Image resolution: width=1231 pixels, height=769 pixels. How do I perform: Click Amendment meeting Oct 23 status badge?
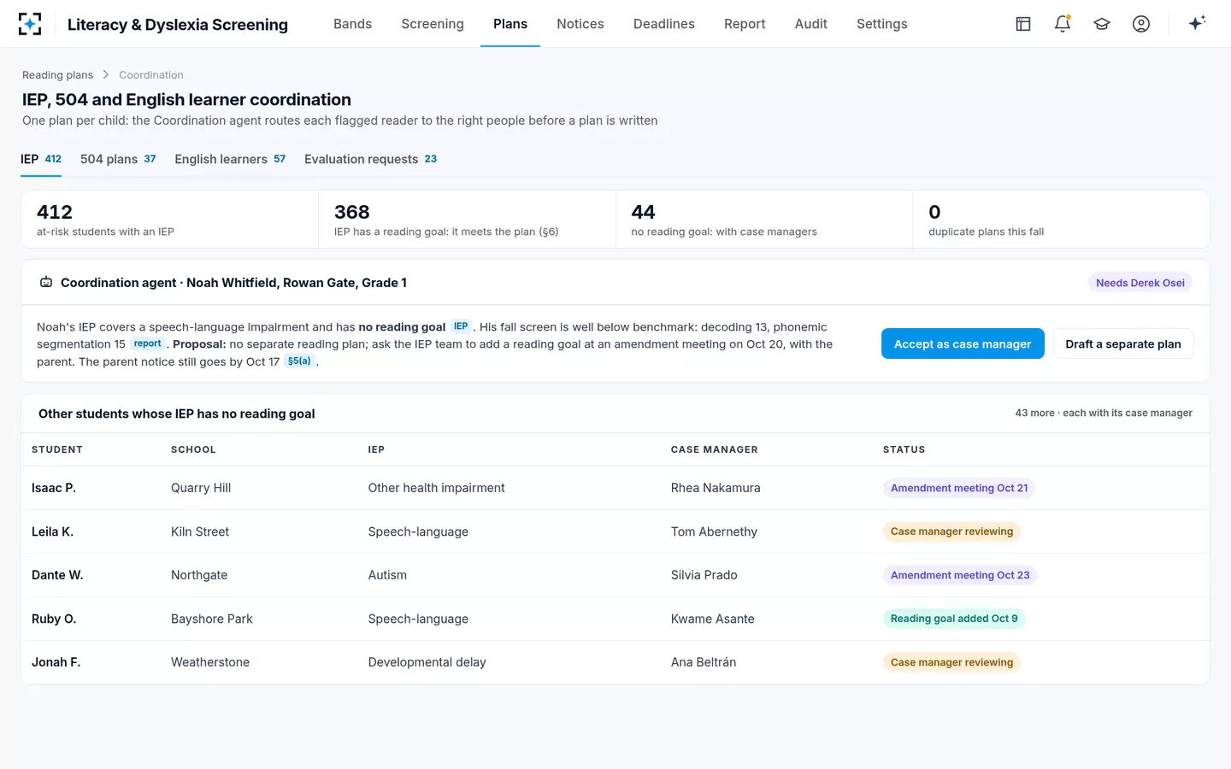click(x=960, y=575)
